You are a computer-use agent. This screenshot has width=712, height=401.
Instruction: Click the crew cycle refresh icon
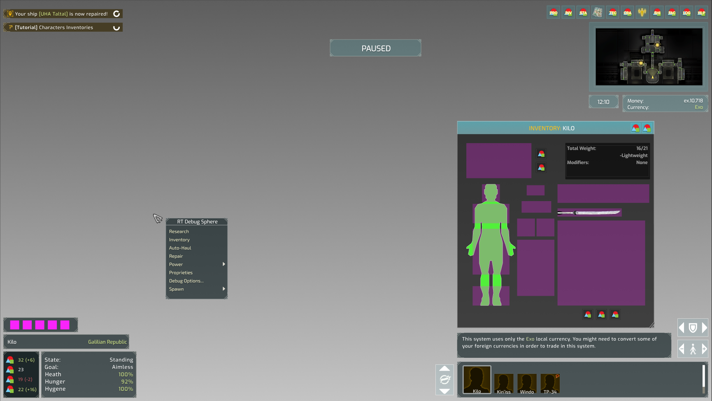[x=444, y=380]
